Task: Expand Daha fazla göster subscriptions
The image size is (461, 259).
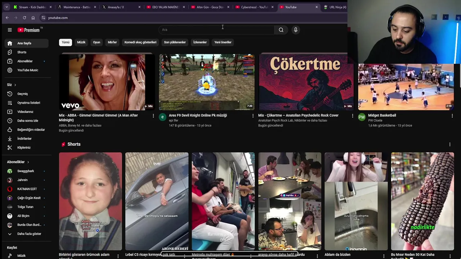Action: point(27,234)
